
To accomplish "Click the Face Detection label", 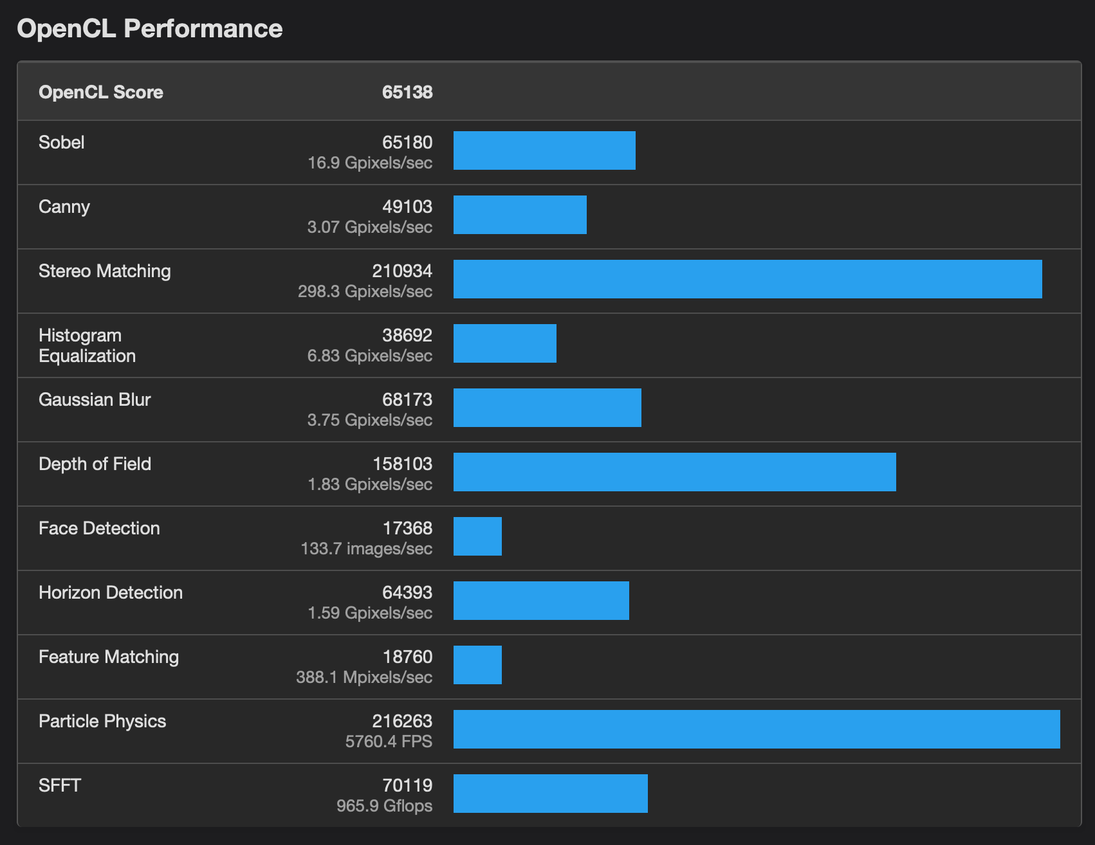I will click(x=99, y=528).
